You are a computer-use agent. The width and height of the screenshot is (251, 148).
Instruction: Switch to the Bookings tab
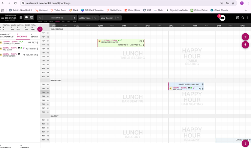click(22, 36)
